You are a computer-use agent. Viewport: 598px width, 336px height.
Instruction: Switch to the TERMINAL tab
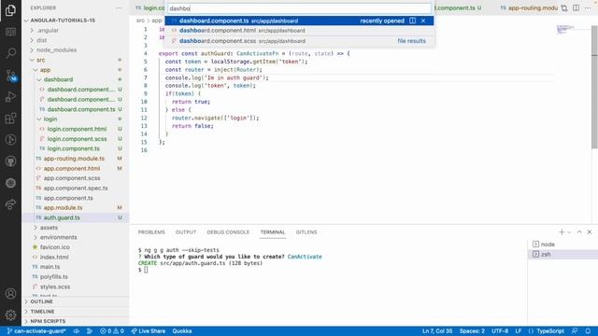[x=273, y=232]
